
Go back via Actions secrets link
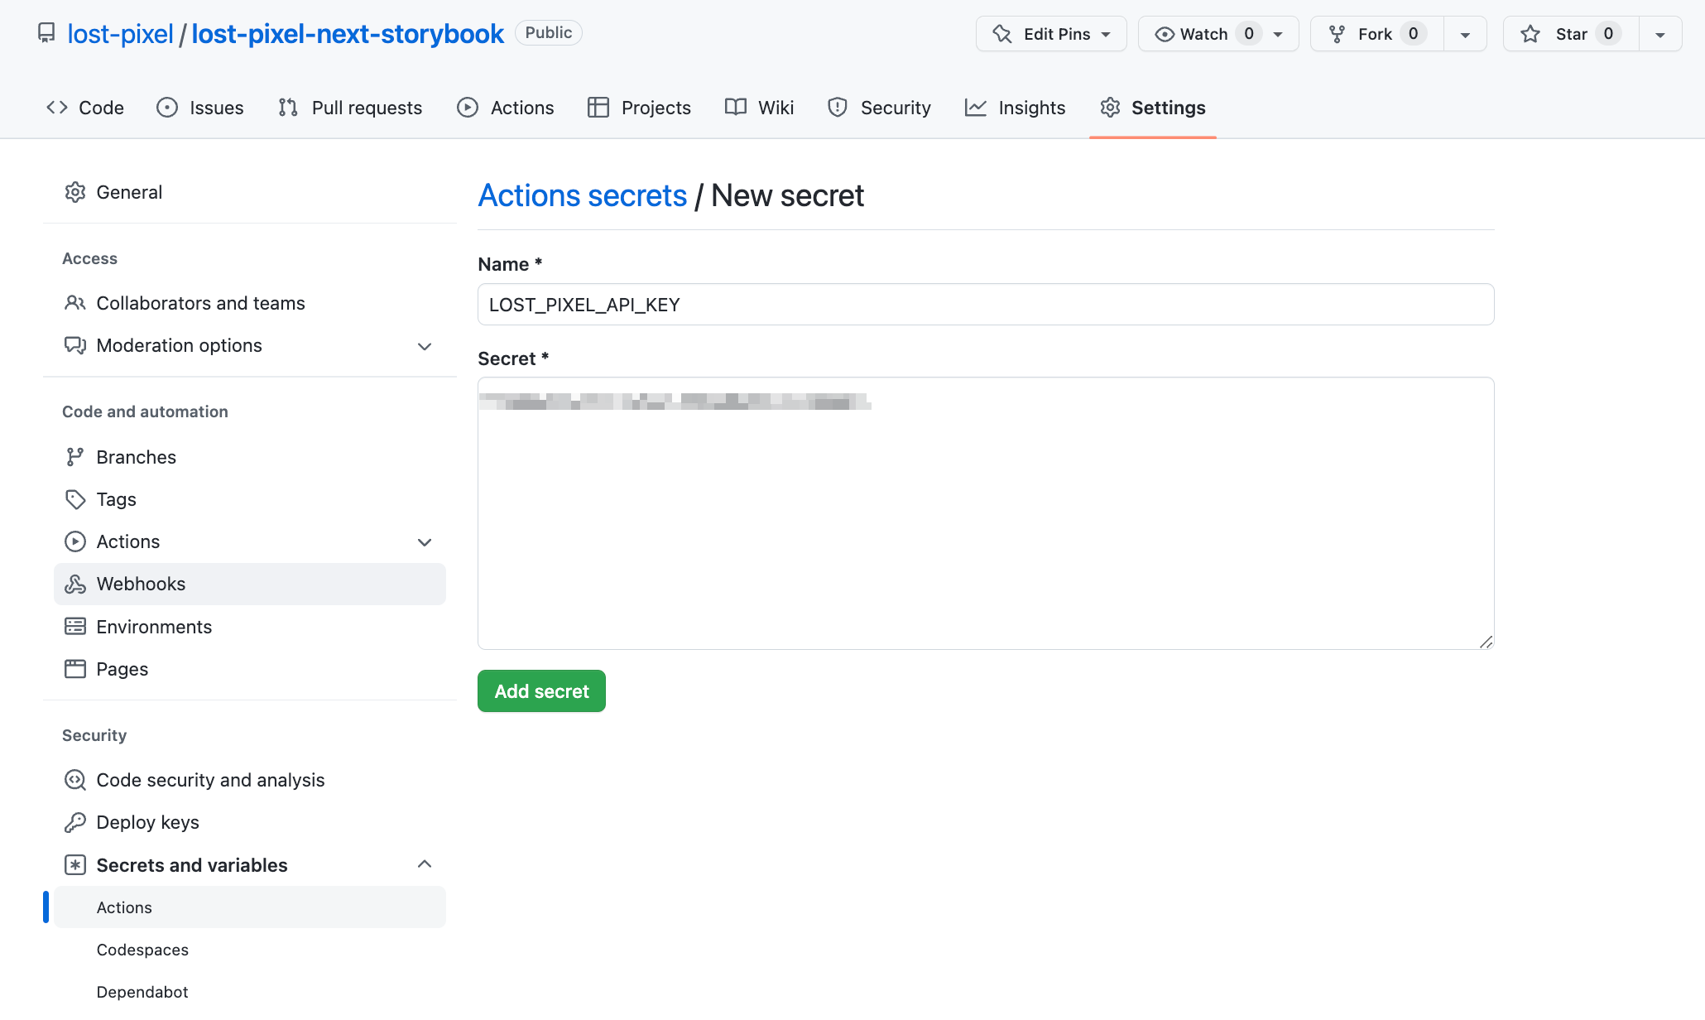(x=582, y=196)
